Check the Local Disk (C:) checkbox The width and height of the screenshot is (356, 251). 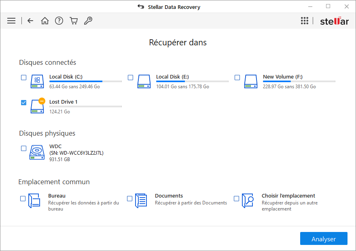point(23,77)
